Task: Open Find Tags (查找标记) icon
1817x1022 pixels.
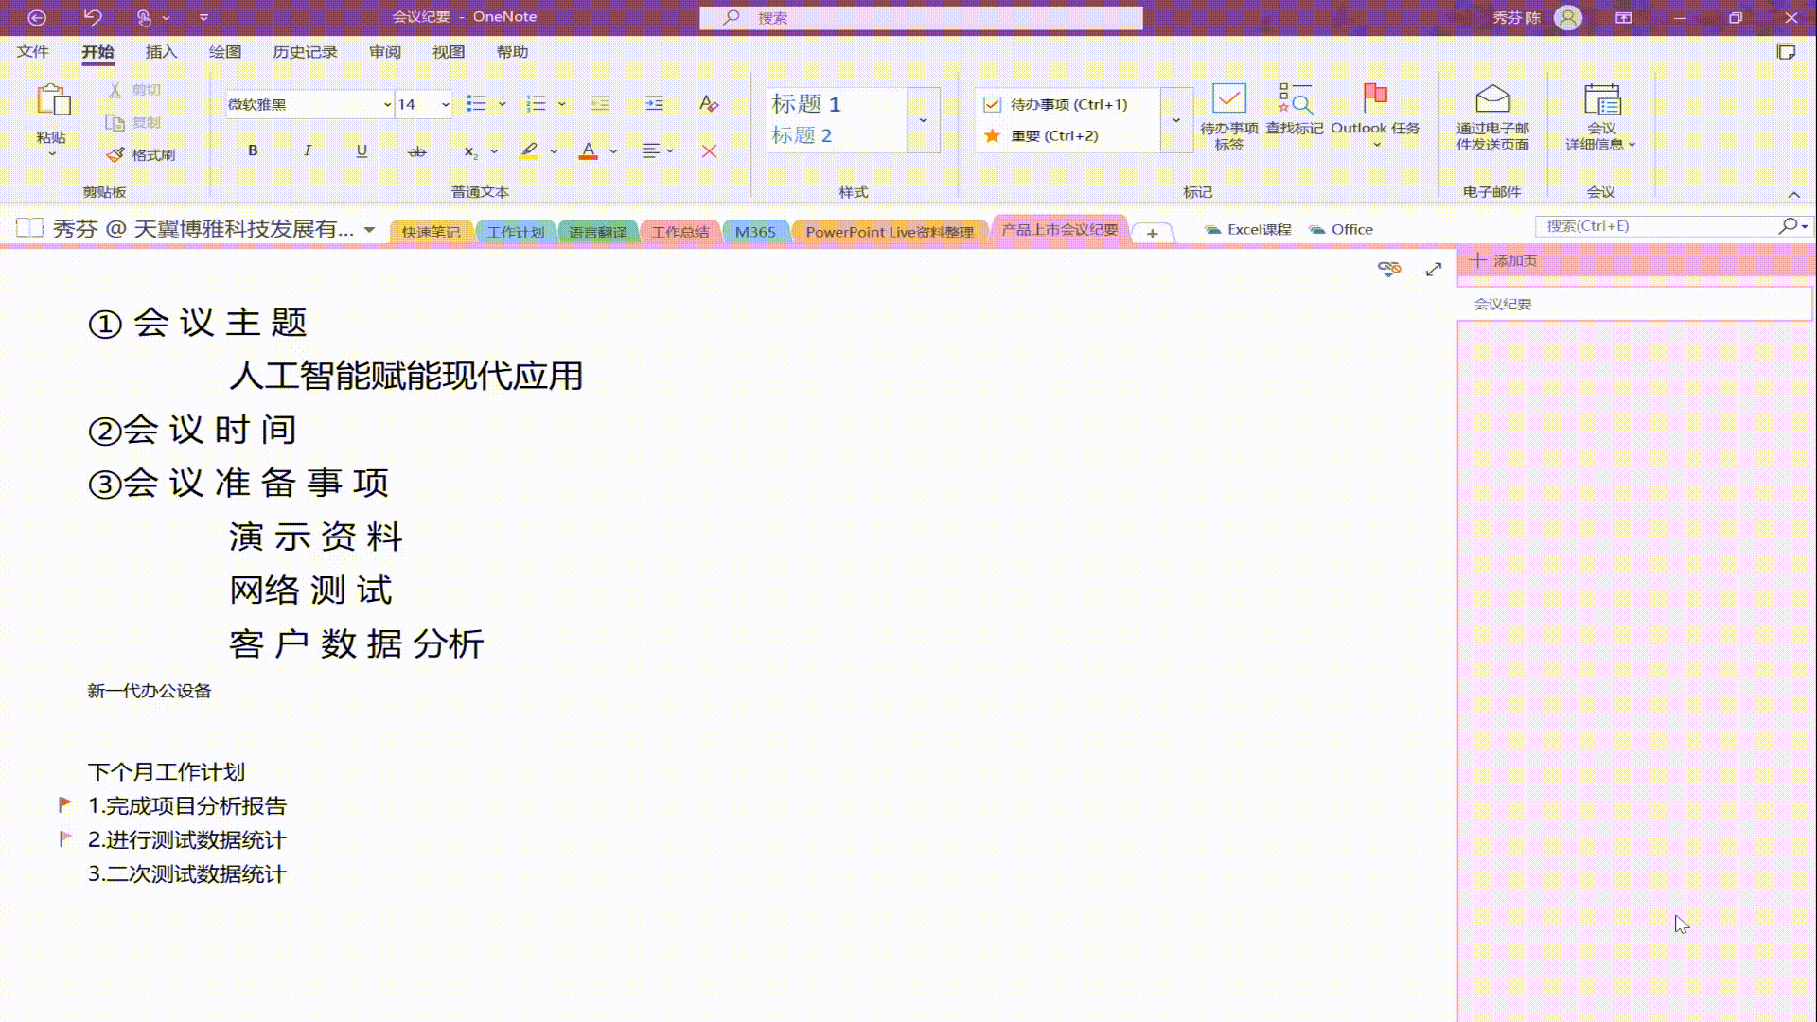Action: pyautogui.click(x=1294, y=99)
